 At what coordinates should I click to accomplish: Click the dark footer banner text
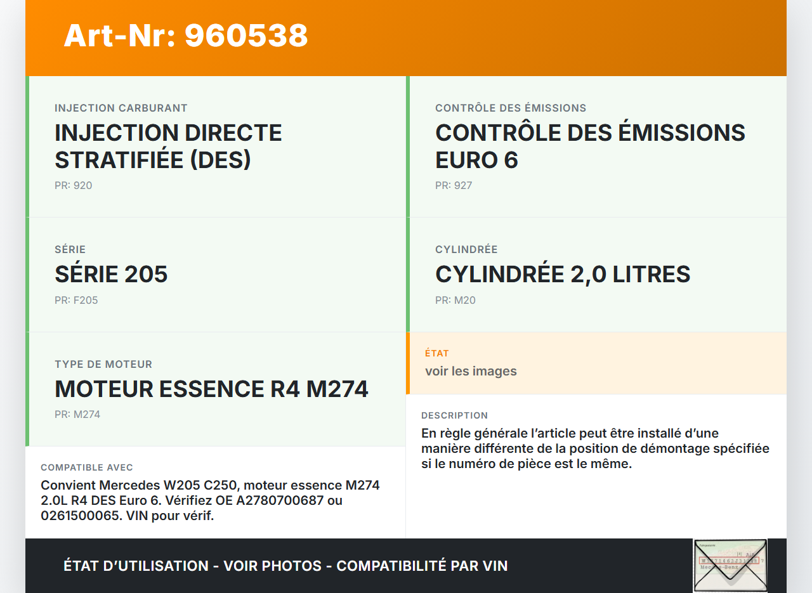pos(285,566)
